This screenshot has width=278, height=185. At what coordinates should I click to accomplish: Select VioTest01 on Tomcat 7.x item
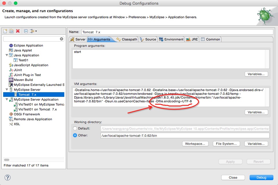[x=38, y=109]
